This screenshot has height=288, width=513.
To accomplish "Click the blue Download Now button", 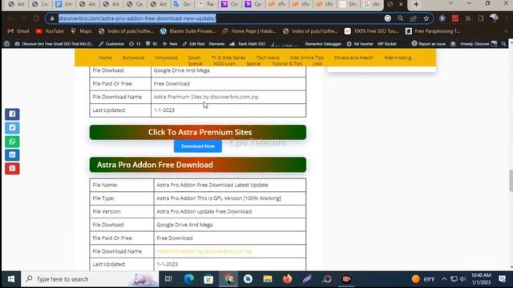I will [x=198, y=146].
